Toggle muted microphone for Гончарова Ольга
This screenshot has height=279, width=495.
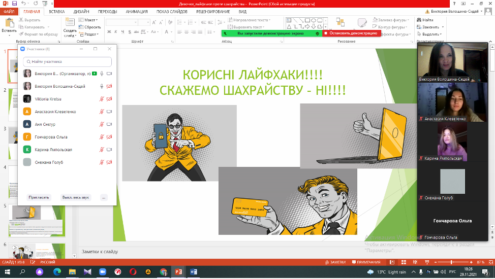(102, 137)
